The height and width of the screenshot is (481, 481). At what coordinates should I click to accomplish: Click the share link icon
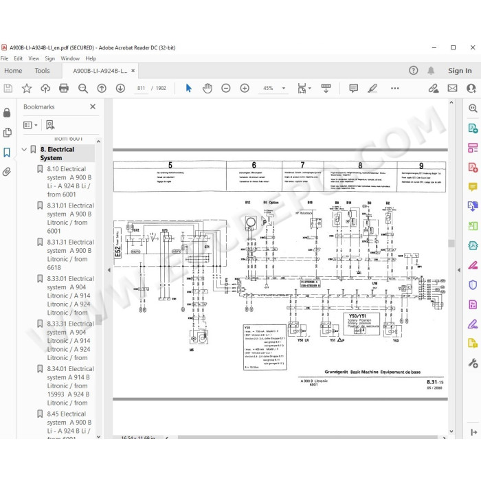(x=434, y=89)
